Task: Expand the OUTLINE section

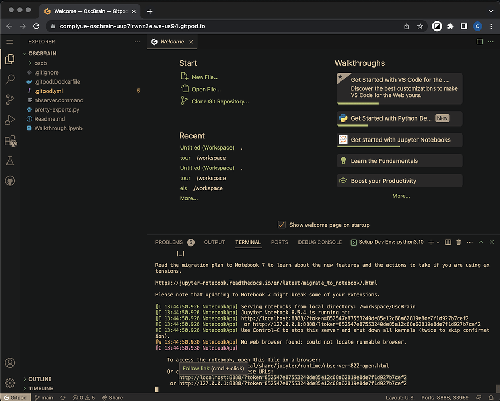Action: (40, 379)
